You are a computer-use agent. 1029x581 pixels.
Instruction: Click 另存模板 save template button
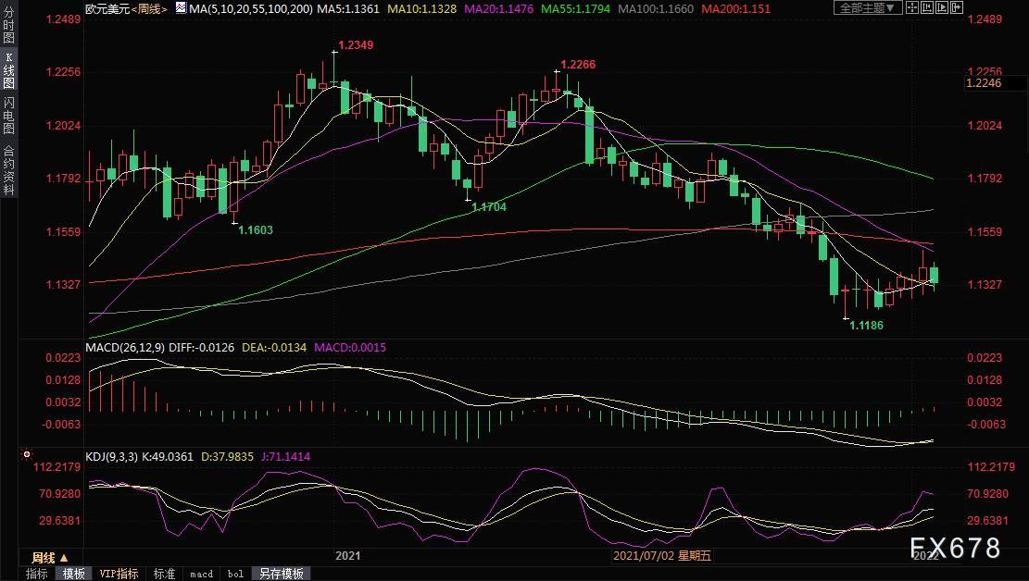[281, 574]
